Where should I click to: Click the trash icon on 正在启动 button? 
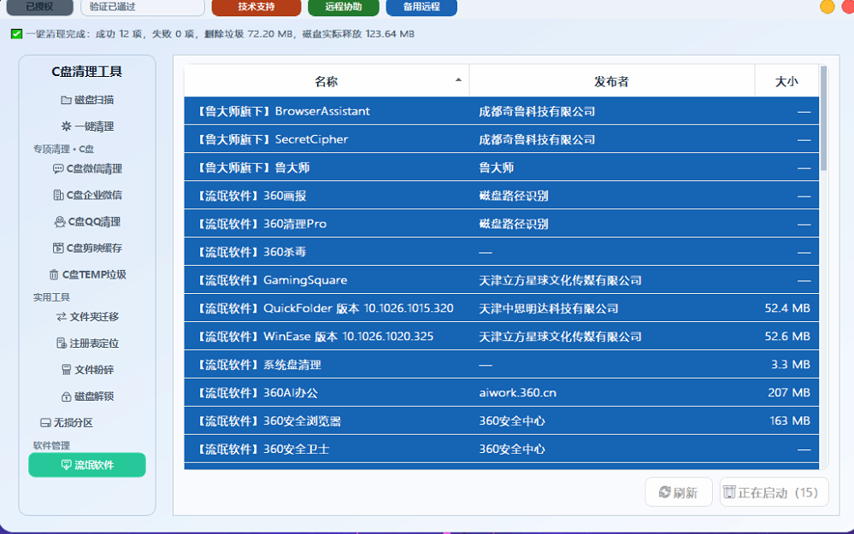[729, 492]
